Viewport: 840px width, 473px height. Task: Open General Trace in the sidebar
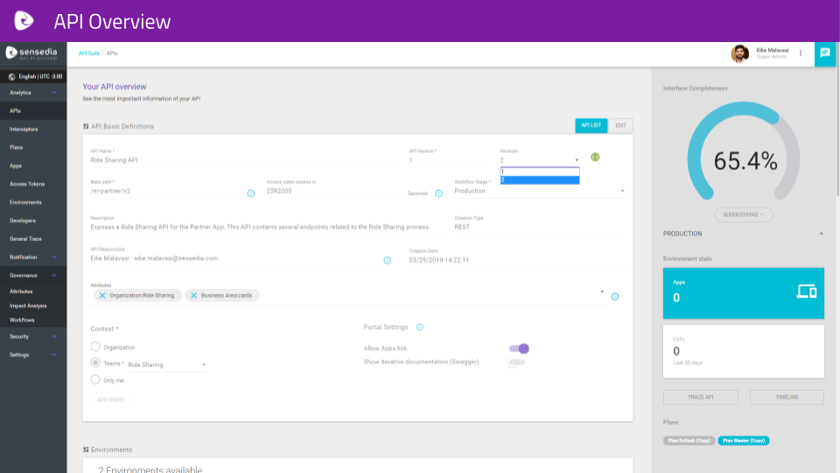(x=33, y=238)
